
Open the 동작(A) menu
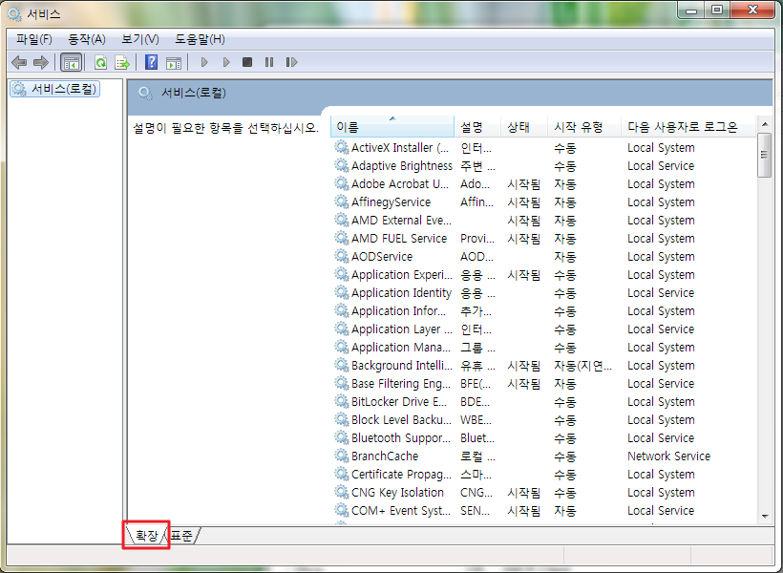pyautogui.click(x=87, y=39)
